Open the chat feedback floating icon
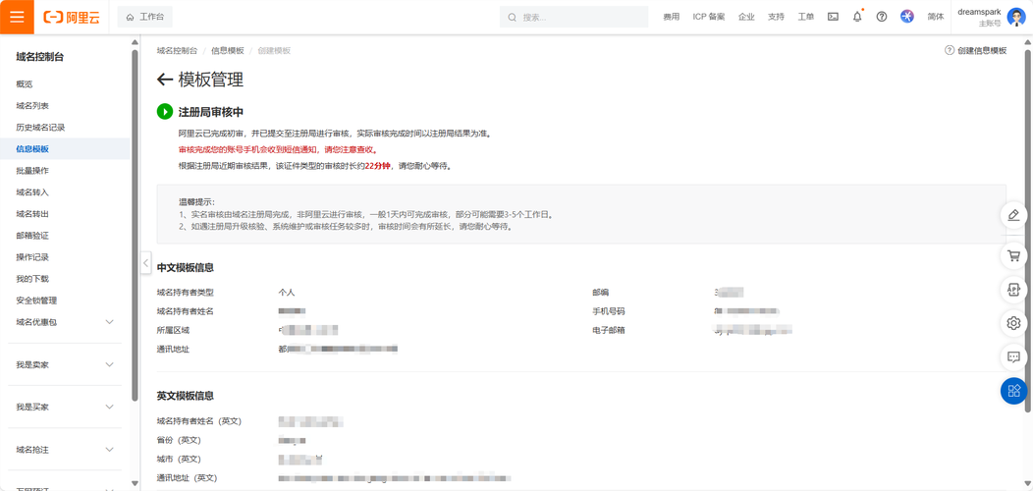The width and height of the screenshot is (1033, 491). click(x=1014, y=357)
